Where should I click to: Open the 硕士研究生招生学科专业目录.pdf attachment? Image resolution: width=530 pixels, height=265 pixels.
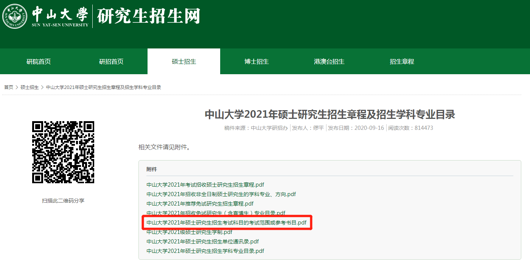(x=205, y=251)
